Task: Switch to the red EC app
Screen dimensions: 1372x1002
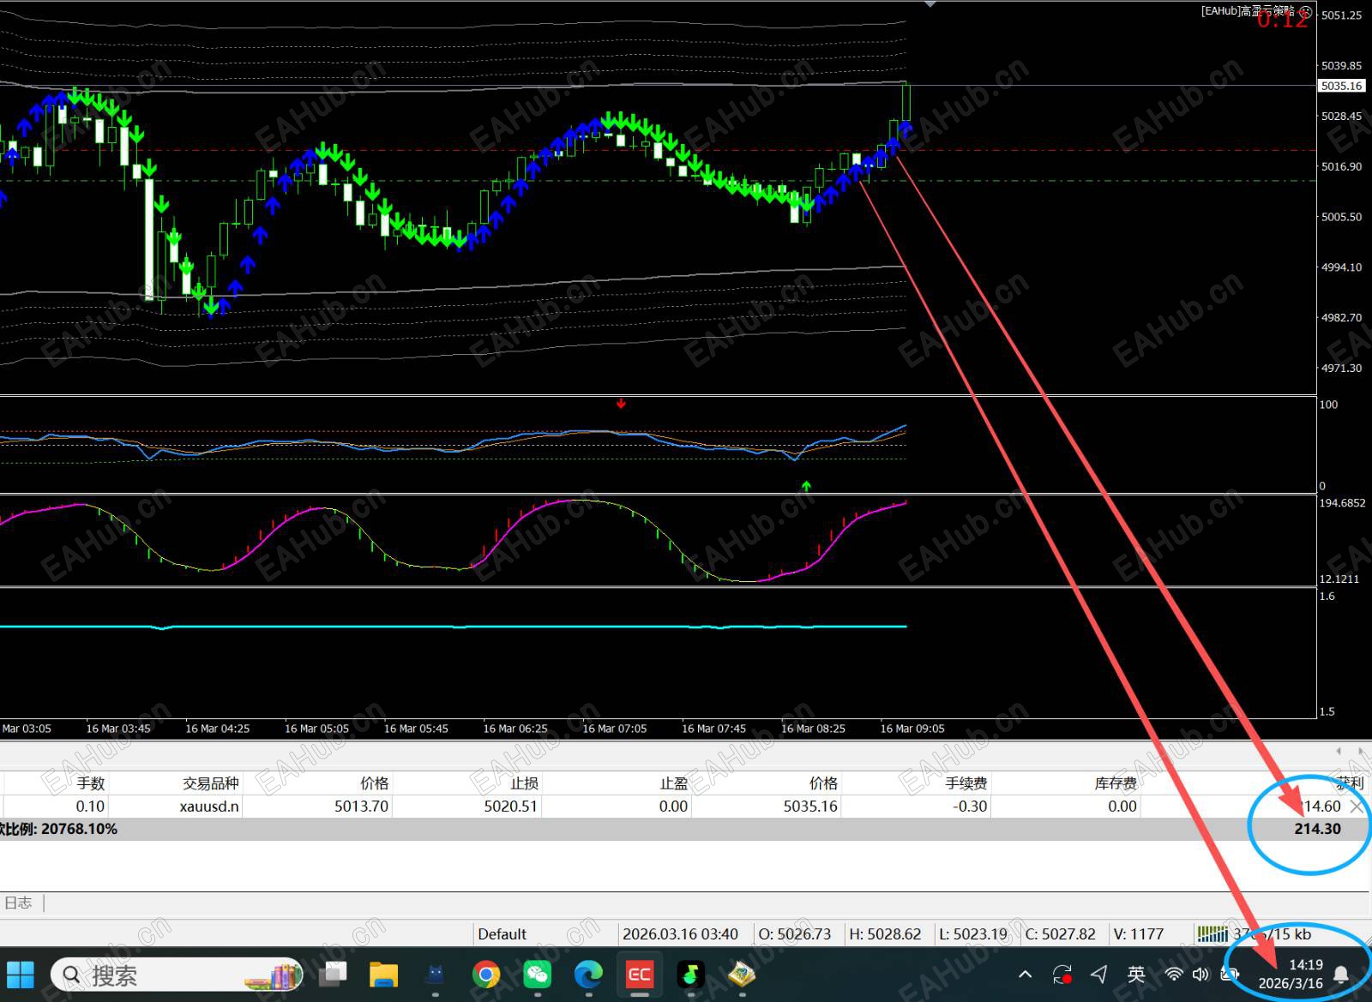Action: [x=640, y=975]
